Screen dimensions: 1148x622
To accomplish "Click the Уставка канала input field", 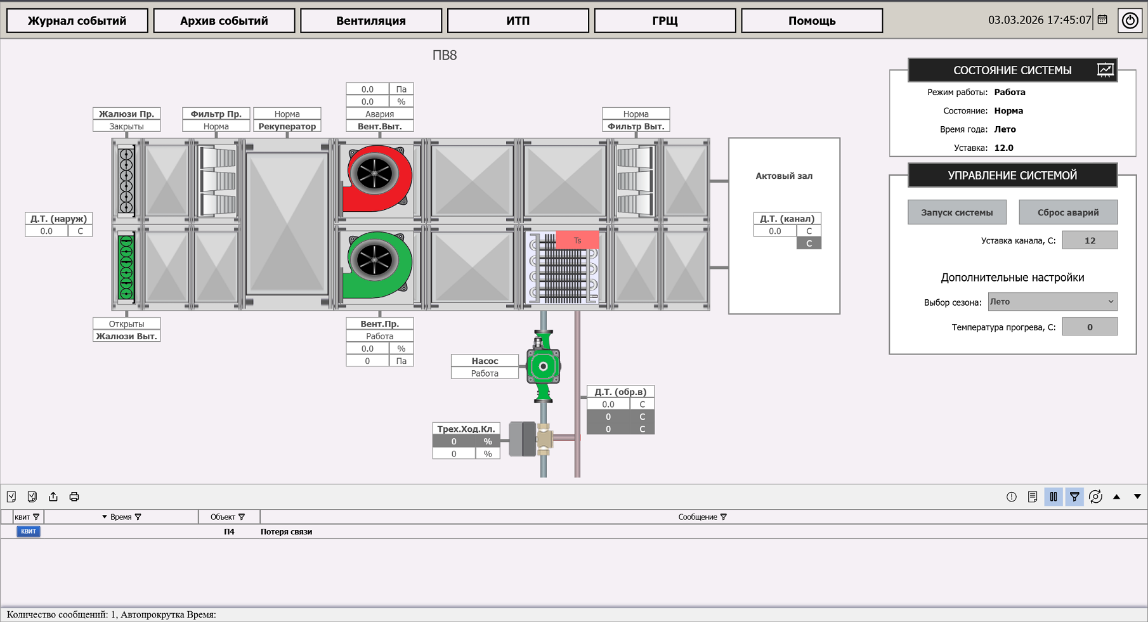I will pyautogui.click(x=1090, y=240).
